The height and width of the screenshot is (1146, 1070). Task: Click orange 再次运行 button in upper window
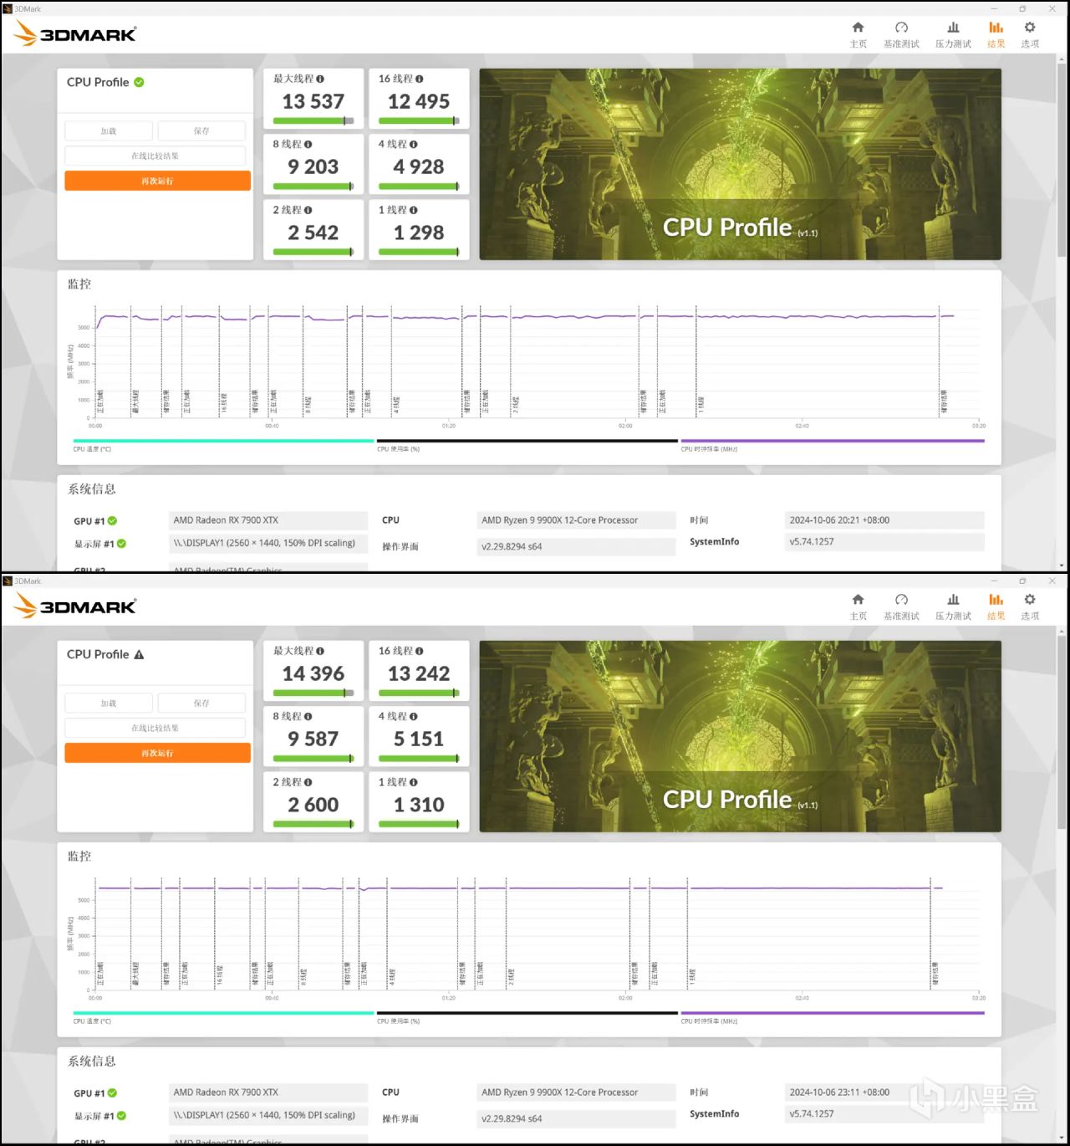[158, 181]
